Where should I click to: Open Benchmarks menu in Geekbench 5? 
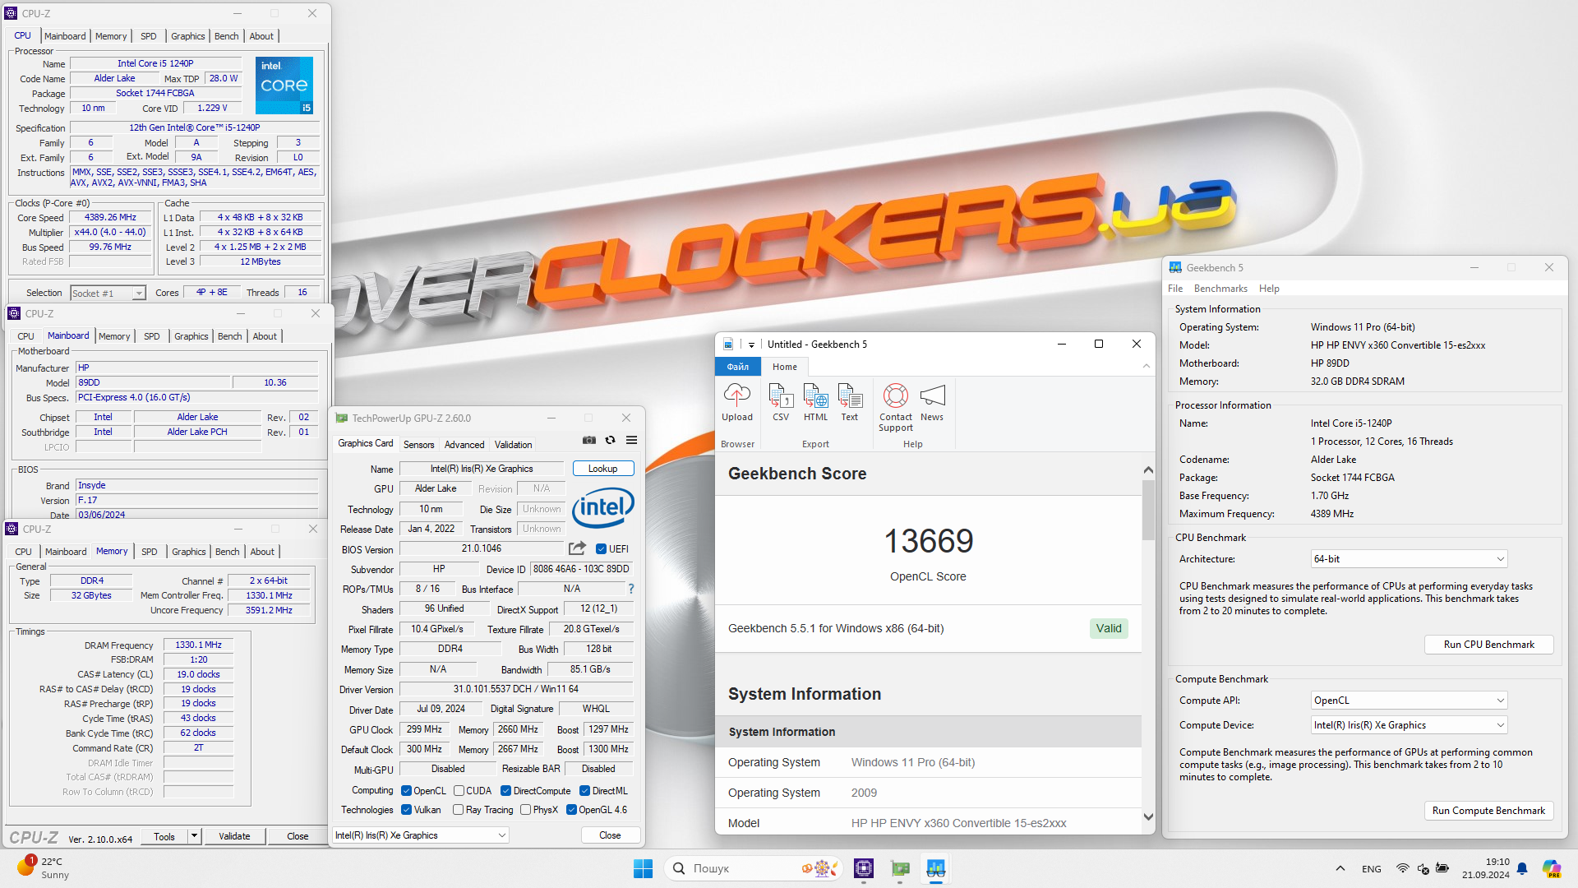pyautogui.click(x=1220, y=289)
